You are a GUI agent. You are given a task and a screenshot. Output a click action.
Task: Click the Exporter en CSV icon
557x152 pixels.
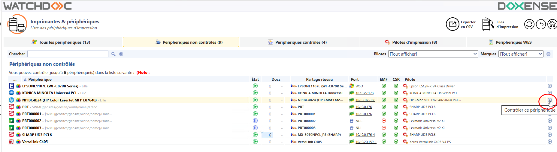click(x=452, y=24)
